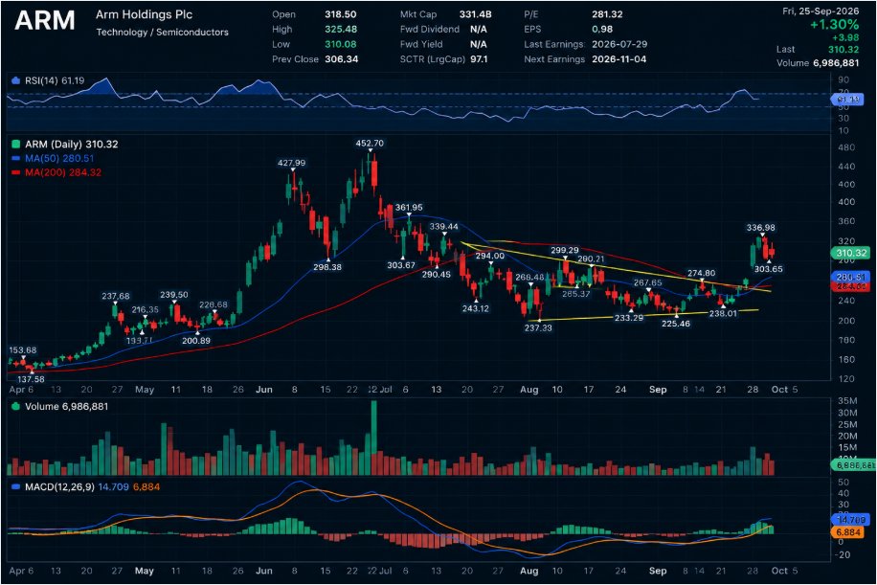The height and width of the screenshot is (585, 877).
Task: Click the MACD(12,26,9) legend label
Action: point(59,487)
